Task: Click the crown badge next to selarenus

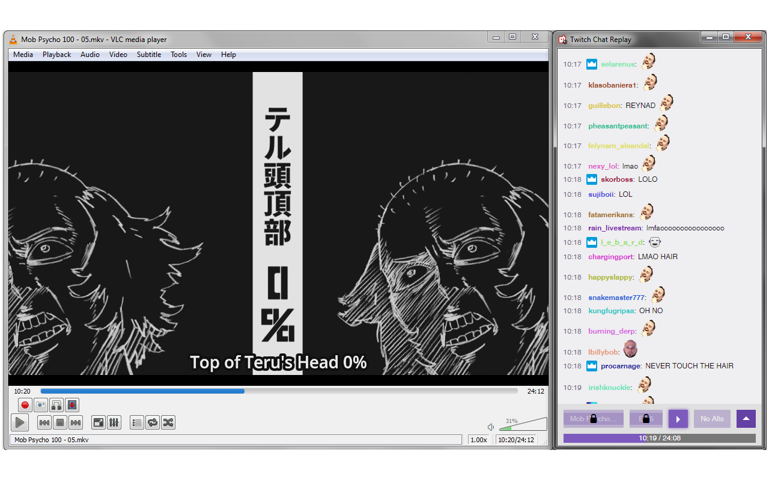Action: [592, 64]
